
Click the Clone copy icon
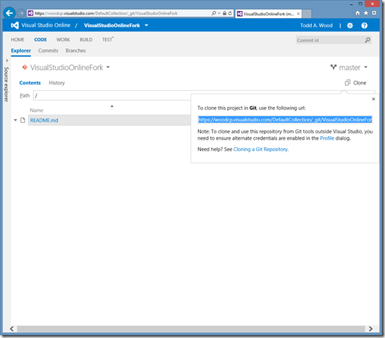(347, 82)
